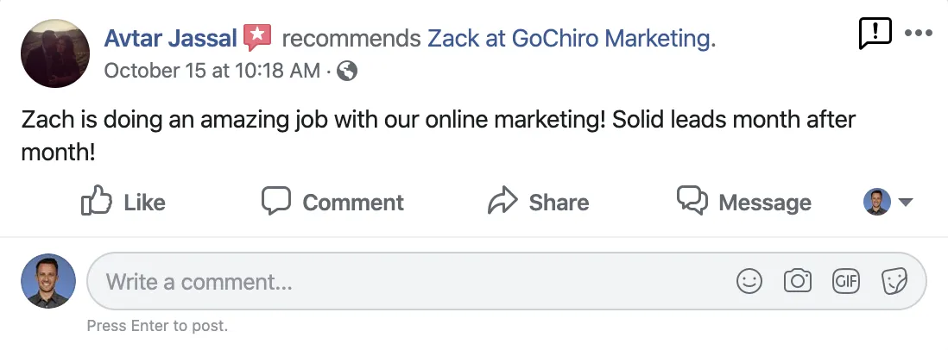Click the red recommendation star badge
Viewport: 948px width, 350px height.
click(257, 38)
